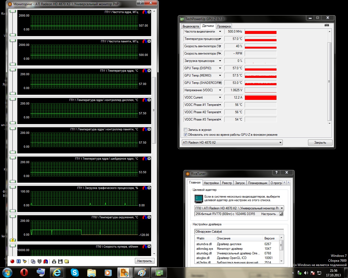Click the magnet icon on ГП1 Температура ядра, °C graph

145,71
